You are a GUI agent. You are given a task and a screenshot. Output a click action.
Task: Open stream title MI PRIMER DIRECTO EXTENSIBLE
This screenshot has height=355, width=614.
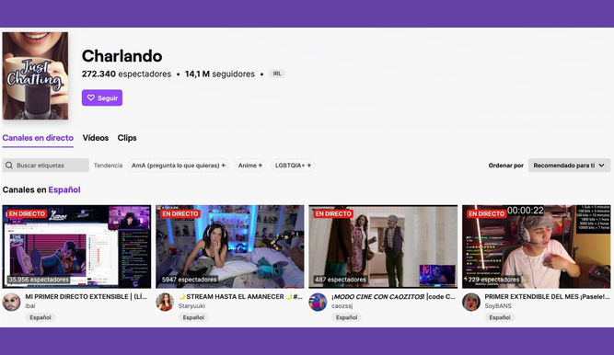[87, 297]
